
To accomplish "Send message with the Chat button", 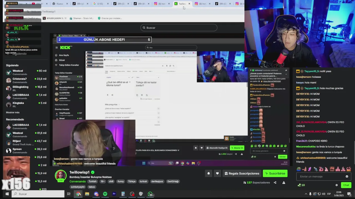I will tap(346, 185).
